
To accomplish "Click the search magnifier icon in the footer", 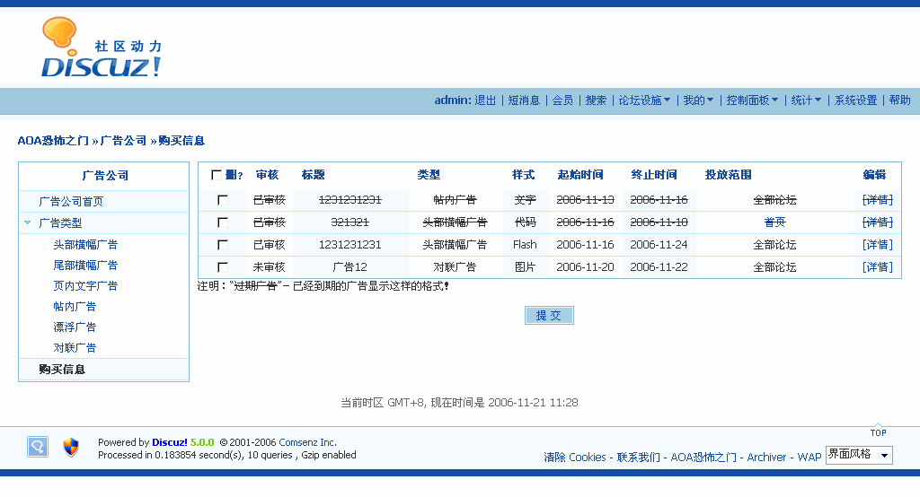I will pos(38,447).
